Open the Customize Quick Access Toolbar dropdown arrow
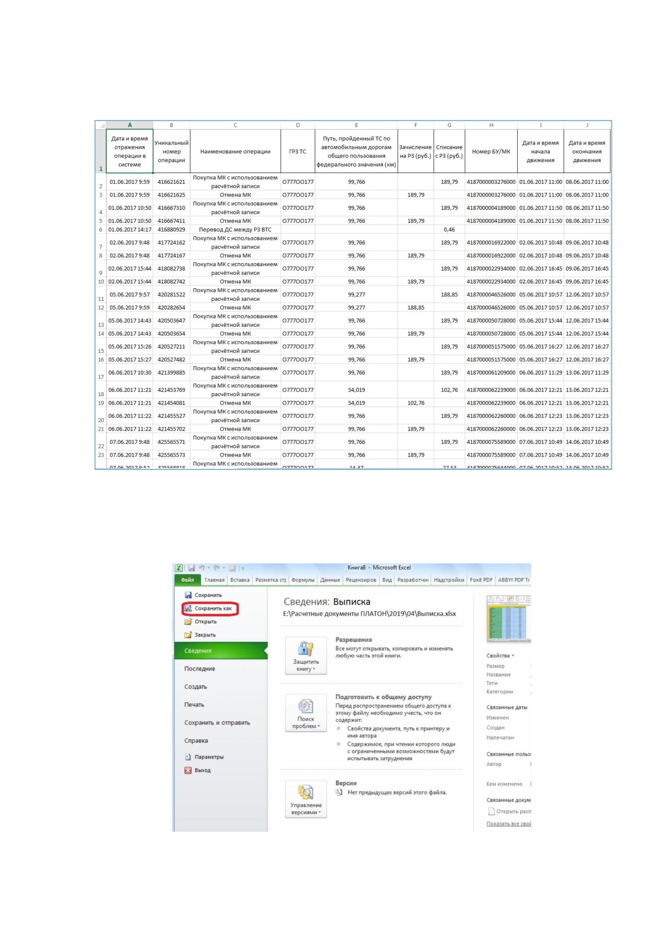 tap(243, 568)
